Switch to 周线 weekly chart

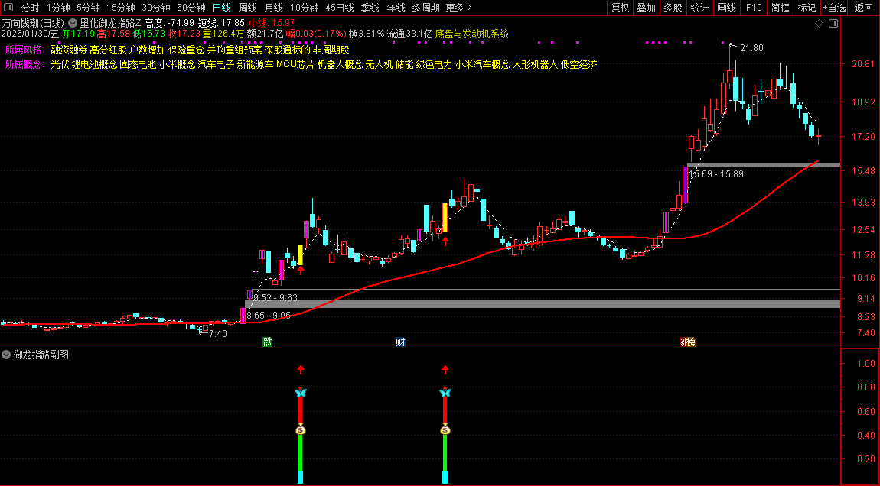[x=247, y=8]
